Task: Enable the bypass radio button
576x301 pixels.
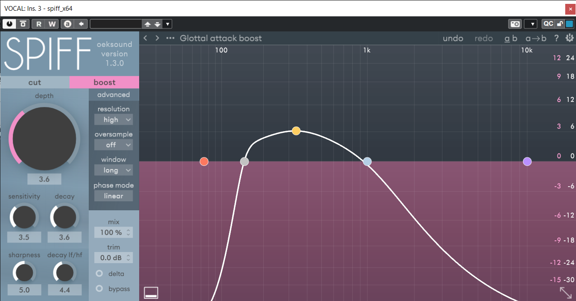Action: tap(100, 289)
